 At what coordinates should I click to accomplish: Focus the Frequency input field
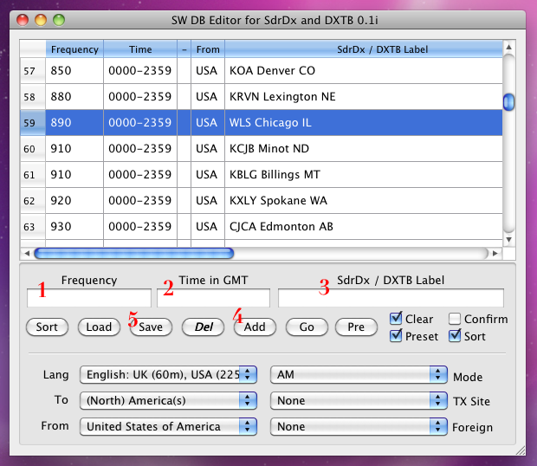click(x=89, y=298)
